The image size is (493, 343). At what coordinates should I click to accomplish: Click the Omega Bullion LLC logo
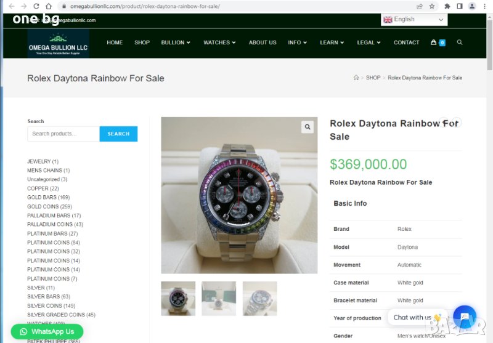(x=59, y=44)
